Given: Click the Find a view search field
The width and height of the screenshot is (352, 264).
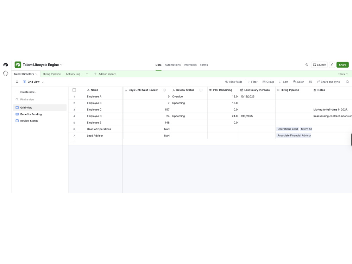Looking at the screenshot, I should click(40, 100).
